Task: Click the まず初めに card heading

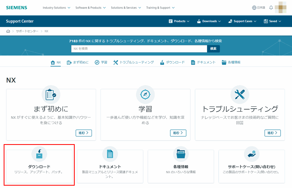Action: click(x=51, y=109)
